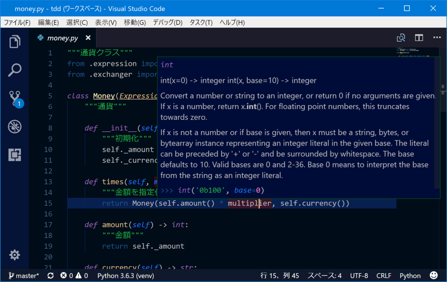This screenshot has height=282, width=447.
Task: Click '__init__' method on line 8
Action: pos(120,128)
